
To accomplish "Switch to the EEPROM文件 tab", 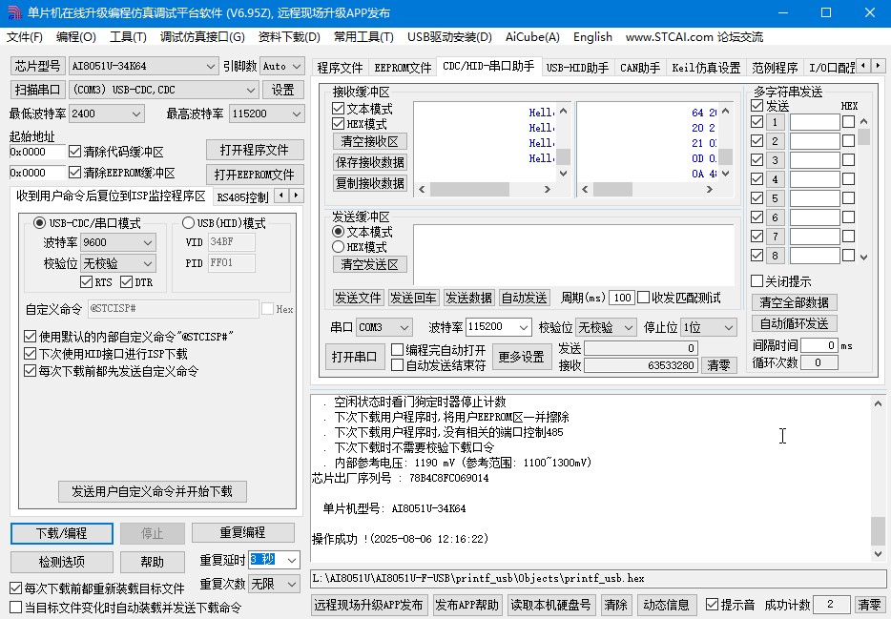I will click(403, 68).
